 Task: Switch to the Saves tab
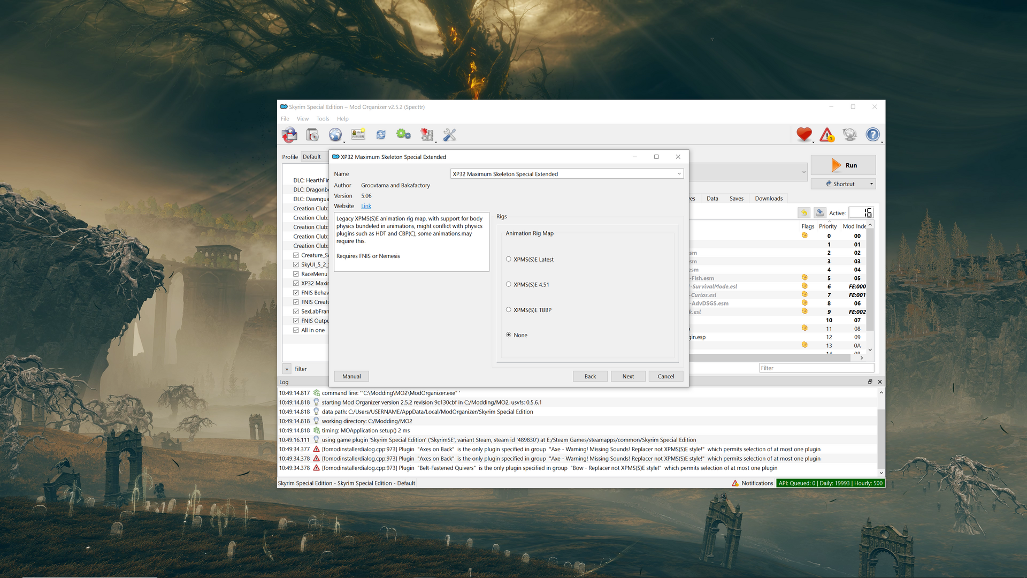point(737,199)
